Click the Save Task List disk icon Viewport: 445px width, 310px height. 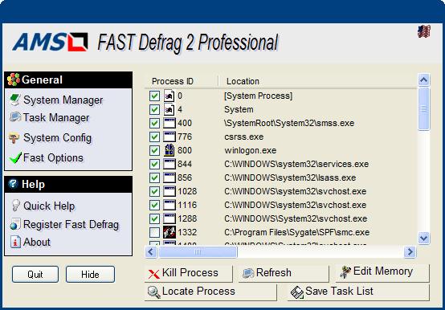click(x=297, y=292)
